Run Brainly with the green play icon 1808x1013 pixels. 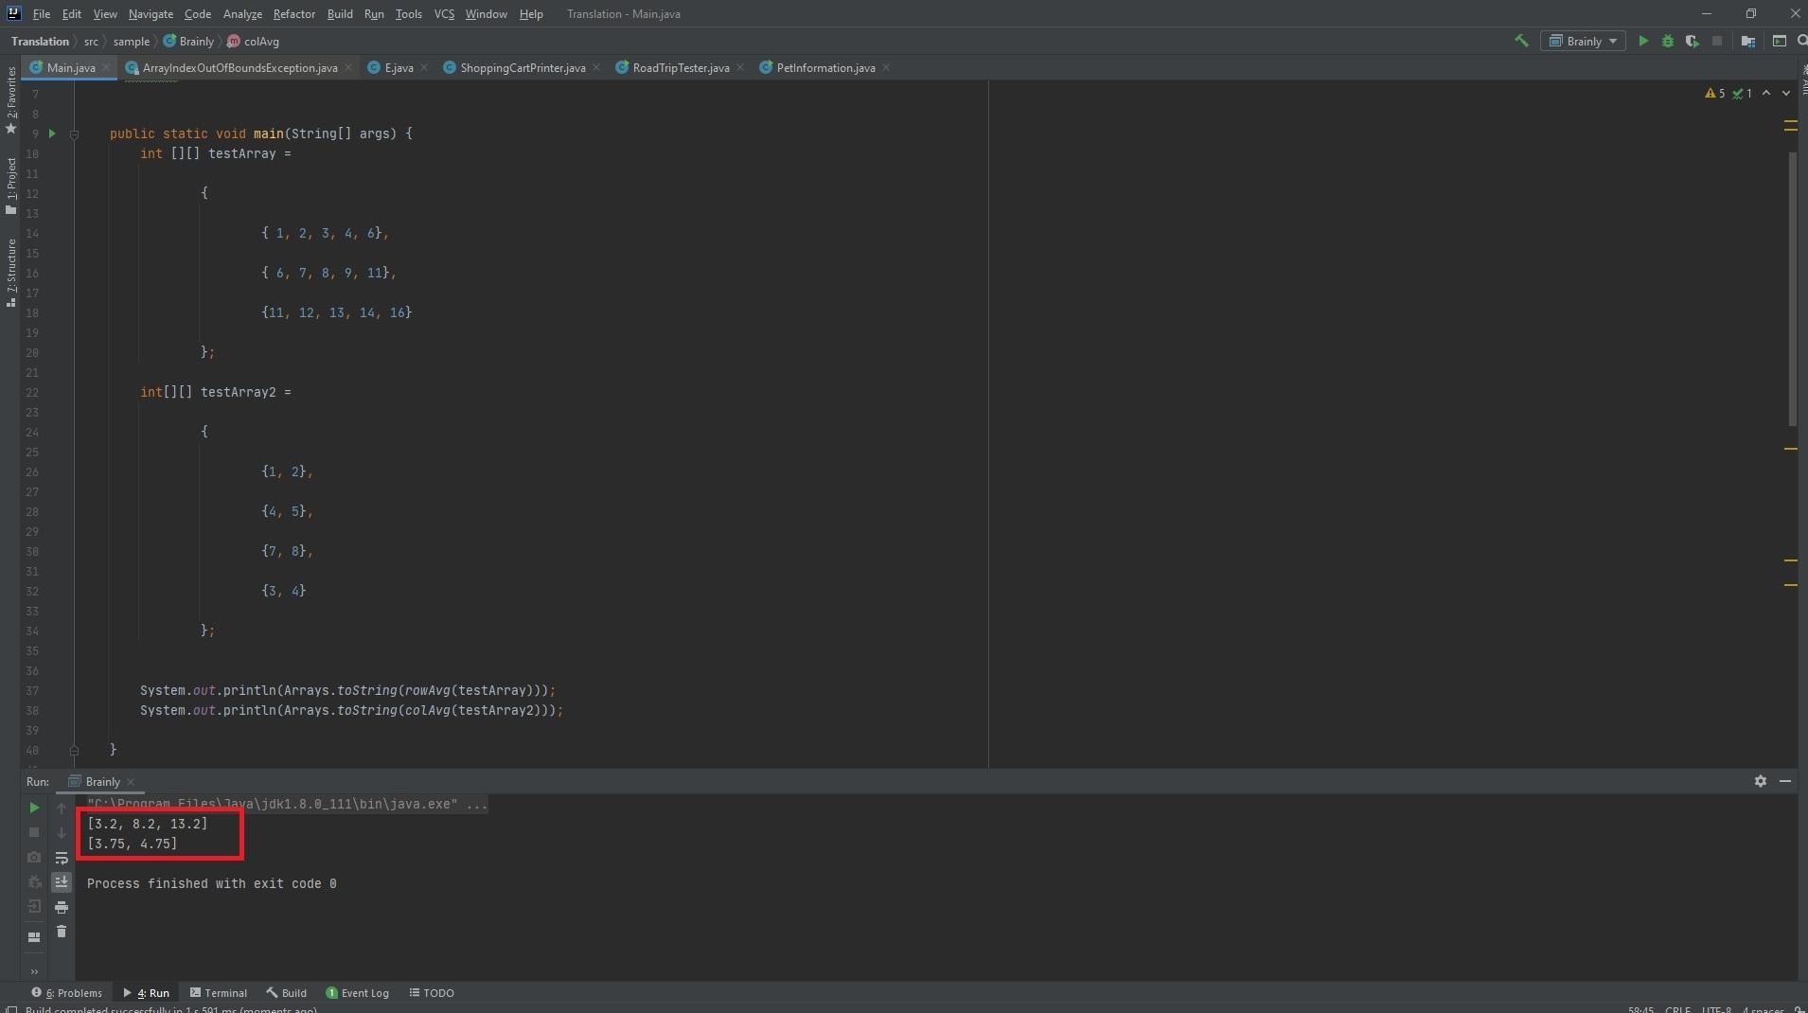point(1643,41)
